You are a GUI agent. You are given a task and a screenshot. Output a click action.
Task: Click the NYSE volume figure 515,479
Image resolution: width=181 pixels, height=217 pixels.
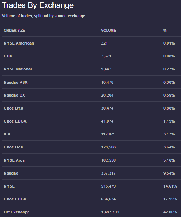point(108,186)
